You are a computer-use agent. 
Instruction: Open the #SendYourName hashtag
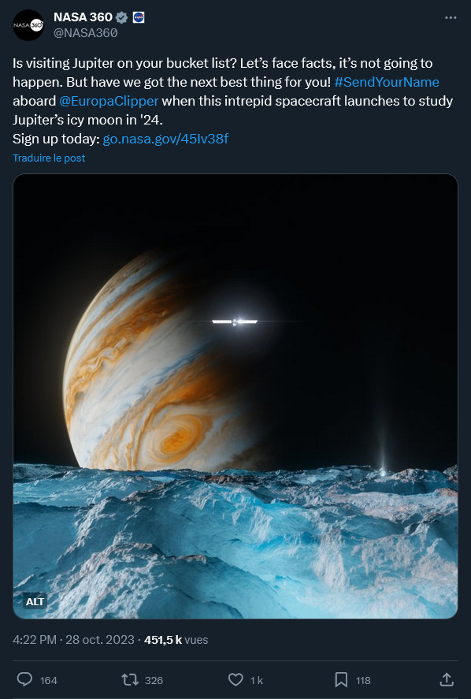pyautogui.click(x=387, y=82)
